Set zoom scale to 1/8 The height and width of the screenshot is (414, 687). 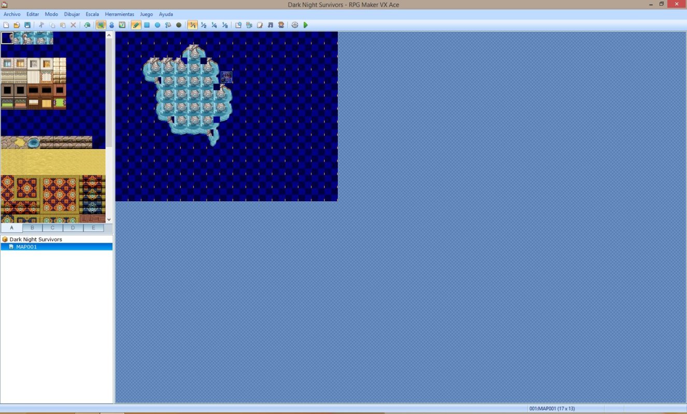(224, 25)
